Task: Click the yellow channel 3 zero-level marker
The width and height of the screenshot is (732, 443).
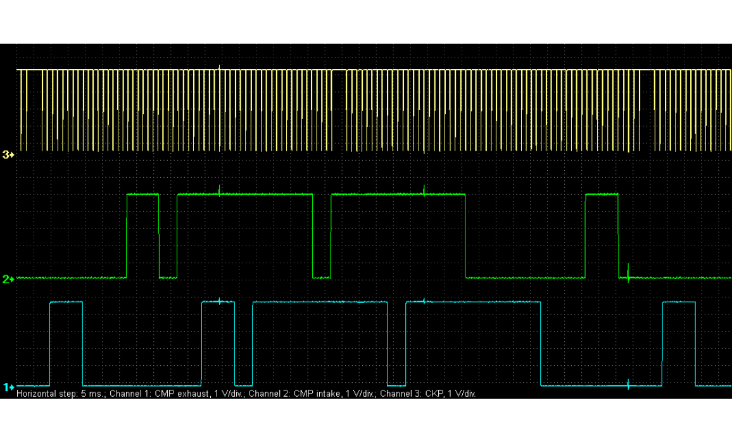Action: coord(9,154)
